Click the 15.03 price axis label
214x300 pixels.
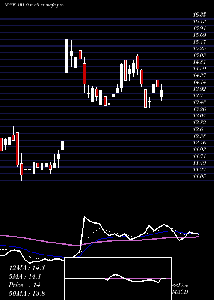click(199, 55)
